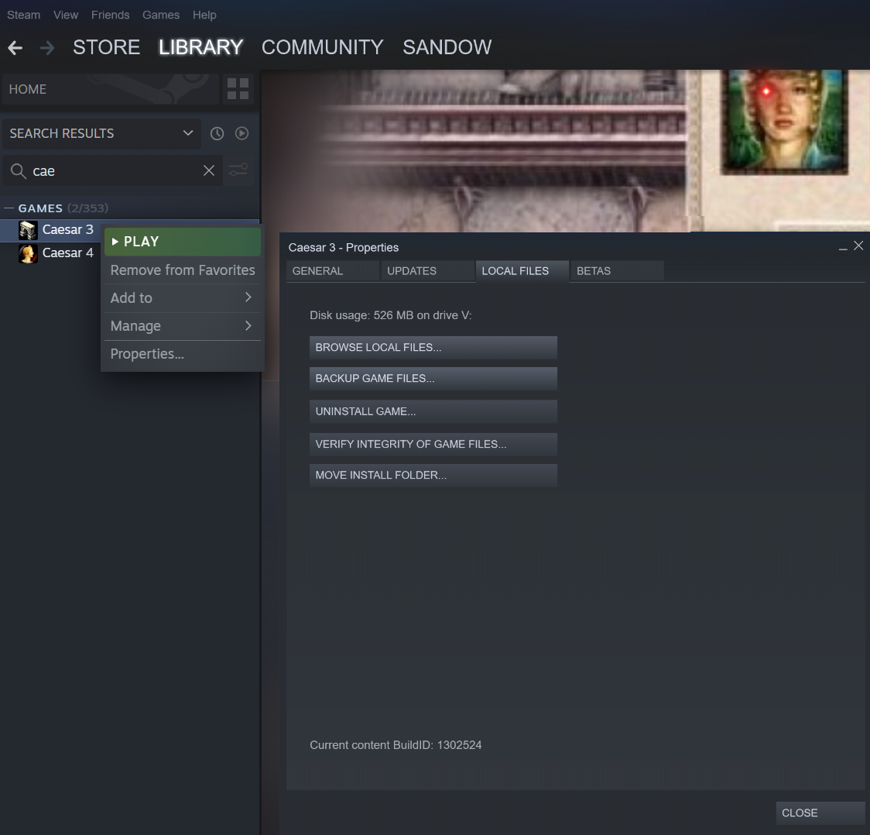The width and height of the screenshot is (870, 835).
Task: Open SANDOW profile section
Action: [x=447, y=47]
